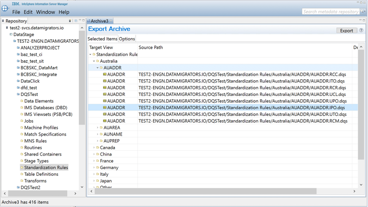Screen dimensions: 368x207
Task: Collapse the AUADDR folder in Target View
Action: 97,68
